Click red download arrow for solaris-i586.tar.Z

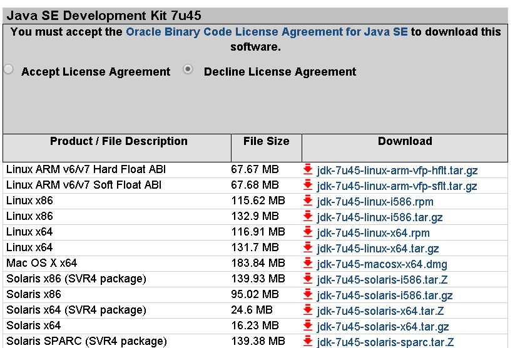[x=308, y=279]
